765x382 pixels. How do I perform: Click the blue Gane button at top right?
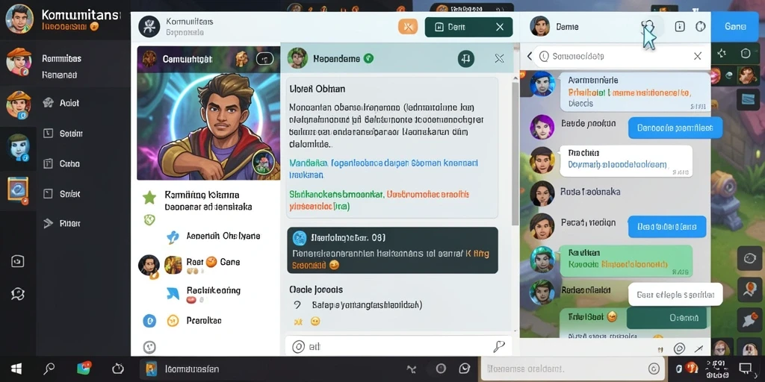(x=735, y=27)
